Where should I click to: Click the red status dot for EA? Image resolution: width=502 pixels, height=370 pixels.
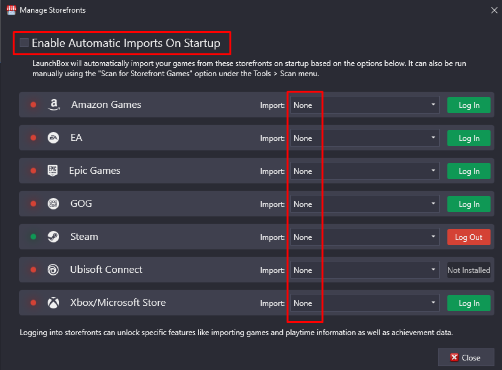[x=33, y=138]
